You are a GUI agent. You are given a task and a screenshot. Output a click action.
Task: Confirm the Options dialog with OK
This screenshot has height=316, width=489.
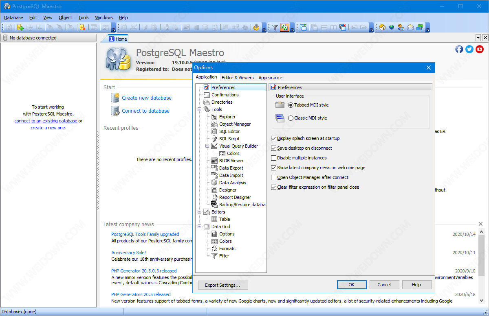[352, 285]
